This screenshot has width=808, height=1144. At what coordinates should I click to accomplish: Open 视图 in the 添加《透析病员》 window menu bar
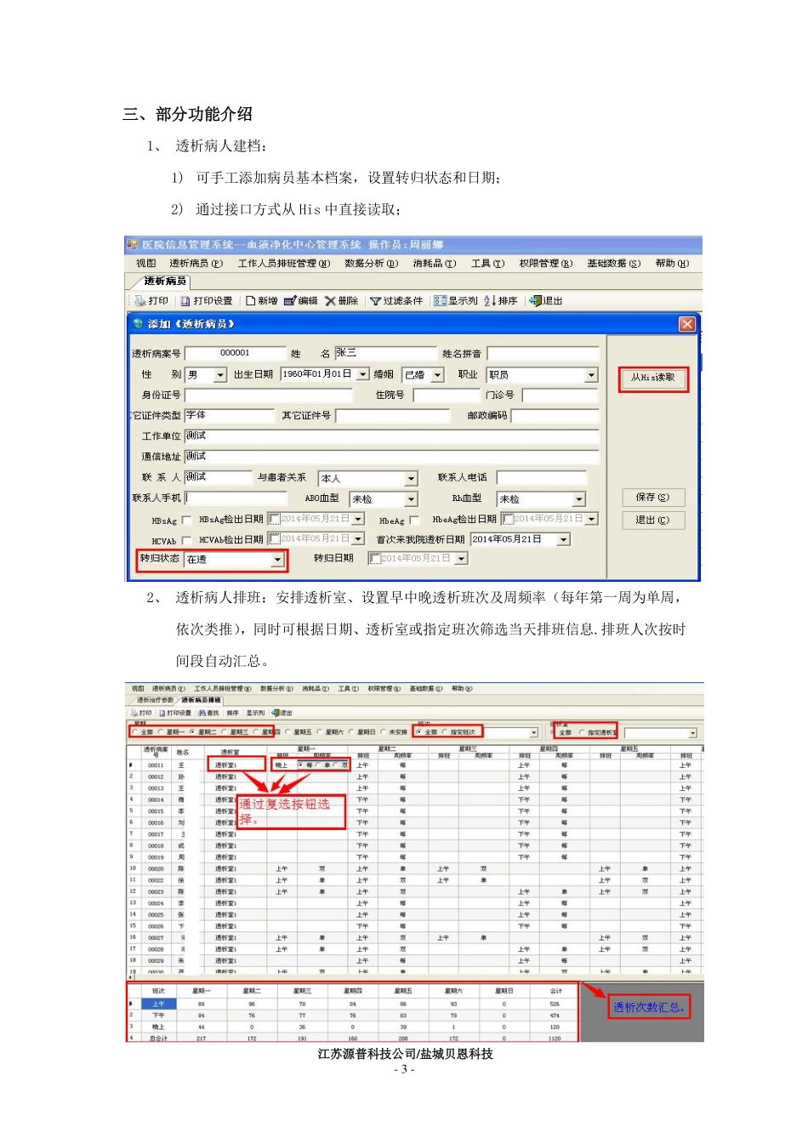146,264
